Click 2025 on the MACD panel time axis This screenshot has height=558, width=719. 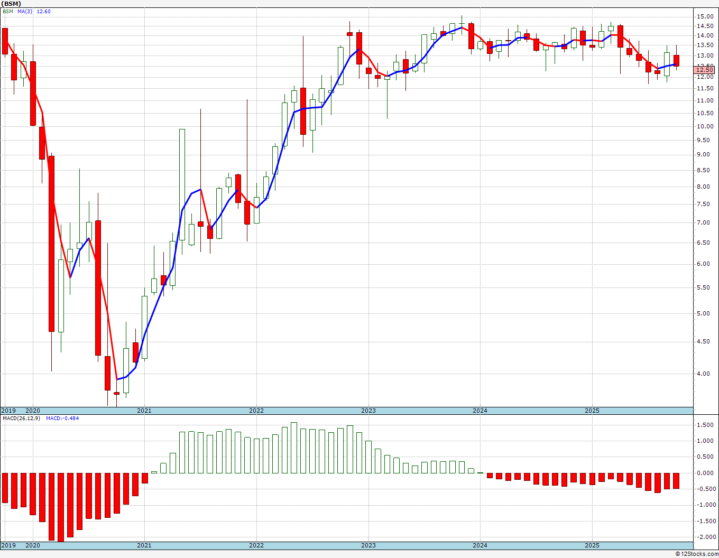(x=592, y=545)
